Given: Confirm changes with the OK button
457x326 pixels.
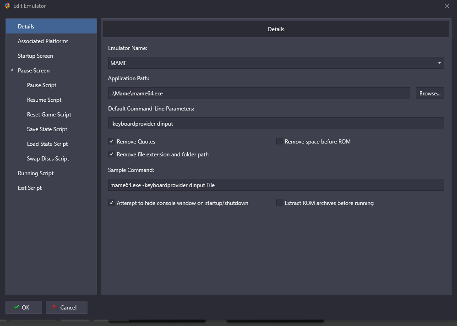Looking at the screenshot, I should [24, 307].
